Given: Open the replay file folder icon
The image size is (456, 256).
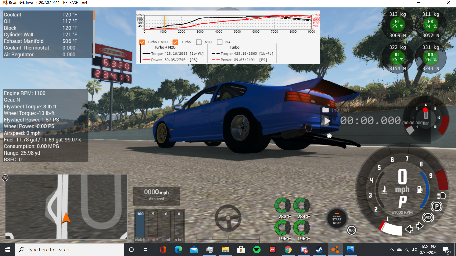Looking at the screenshot, I should click(325, 110).
